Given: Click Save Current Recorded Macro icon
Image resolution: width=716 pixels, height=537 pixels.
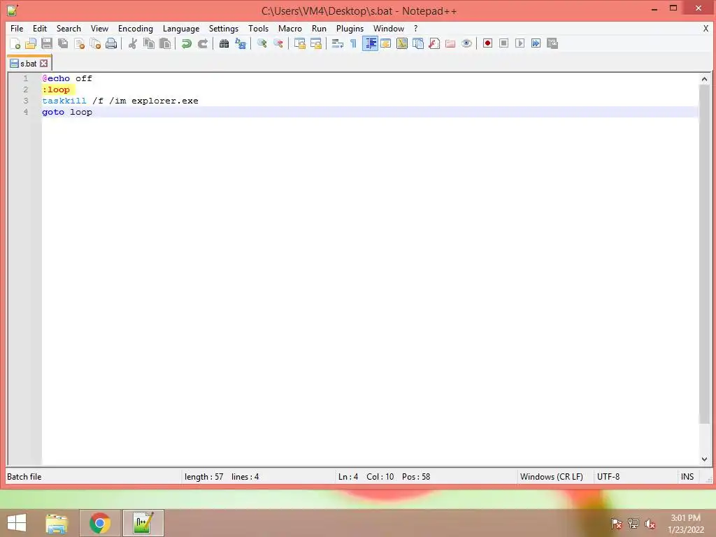Looking at the screenshot, I should 552,43.
